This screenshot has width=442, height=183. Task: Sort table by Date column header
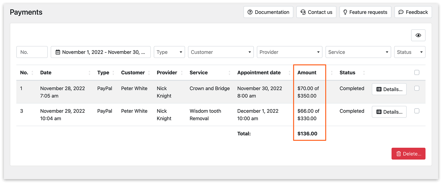[65, 72]
